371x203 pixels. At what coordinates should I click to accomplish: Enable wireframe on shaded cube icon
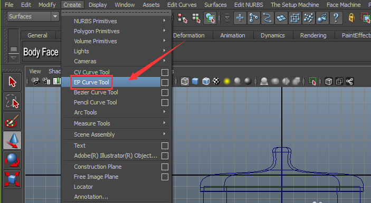click(206, 81)
